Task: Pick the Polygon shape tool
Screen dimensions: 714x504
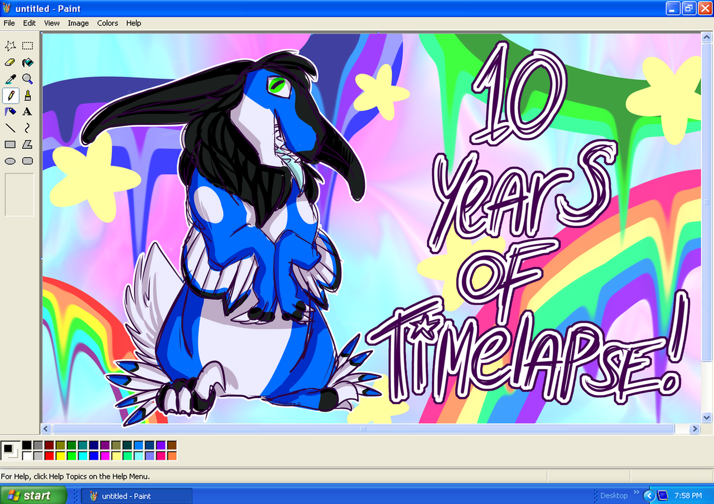Action: tap(27, 144)
